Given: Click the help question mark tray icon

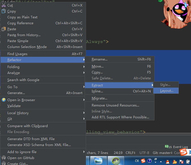Looking at the screenshot, I should (x=149, y=161).
